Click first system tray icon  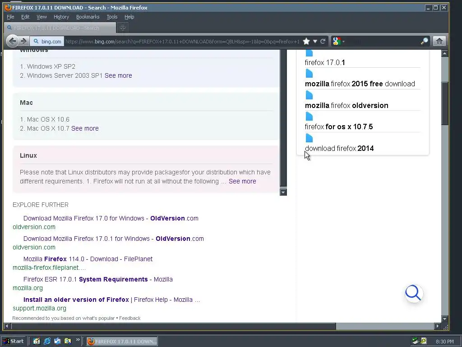(x=416, y=341)
